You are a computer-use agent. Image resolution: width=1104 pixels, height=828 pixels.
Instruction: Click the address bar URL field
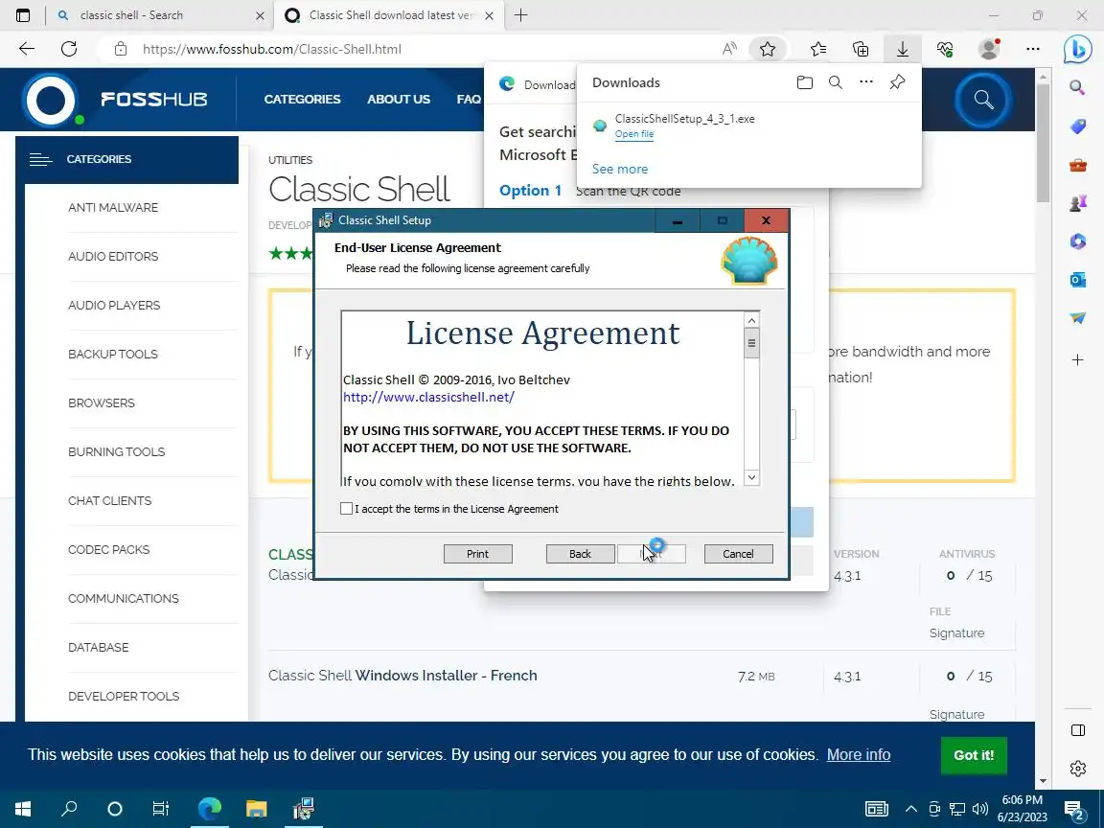click(272, 49)
